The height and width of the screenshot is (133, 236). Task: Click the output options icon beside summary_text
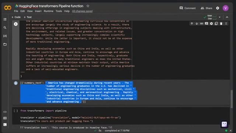pyautogui.click(x=15, y=83)
